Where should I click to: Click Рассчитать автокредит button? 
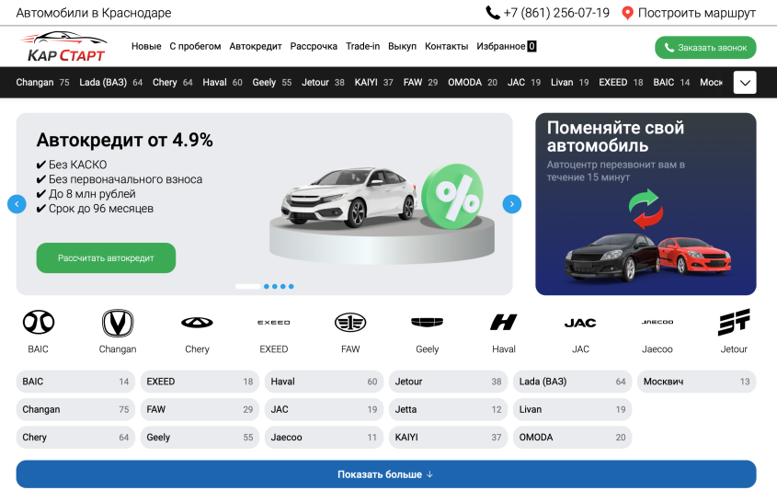click(106, 257)
